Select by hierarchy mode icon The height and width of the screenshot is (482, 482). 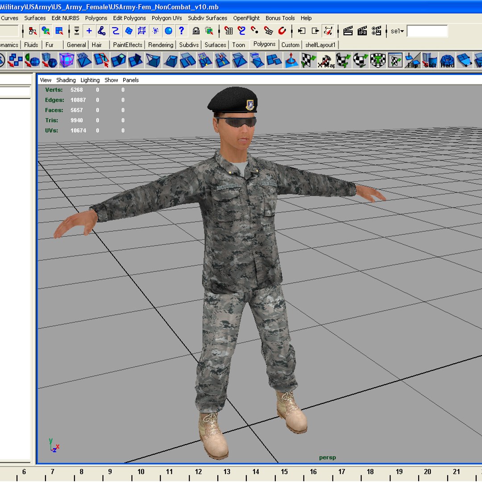click(x=33, y=31)
